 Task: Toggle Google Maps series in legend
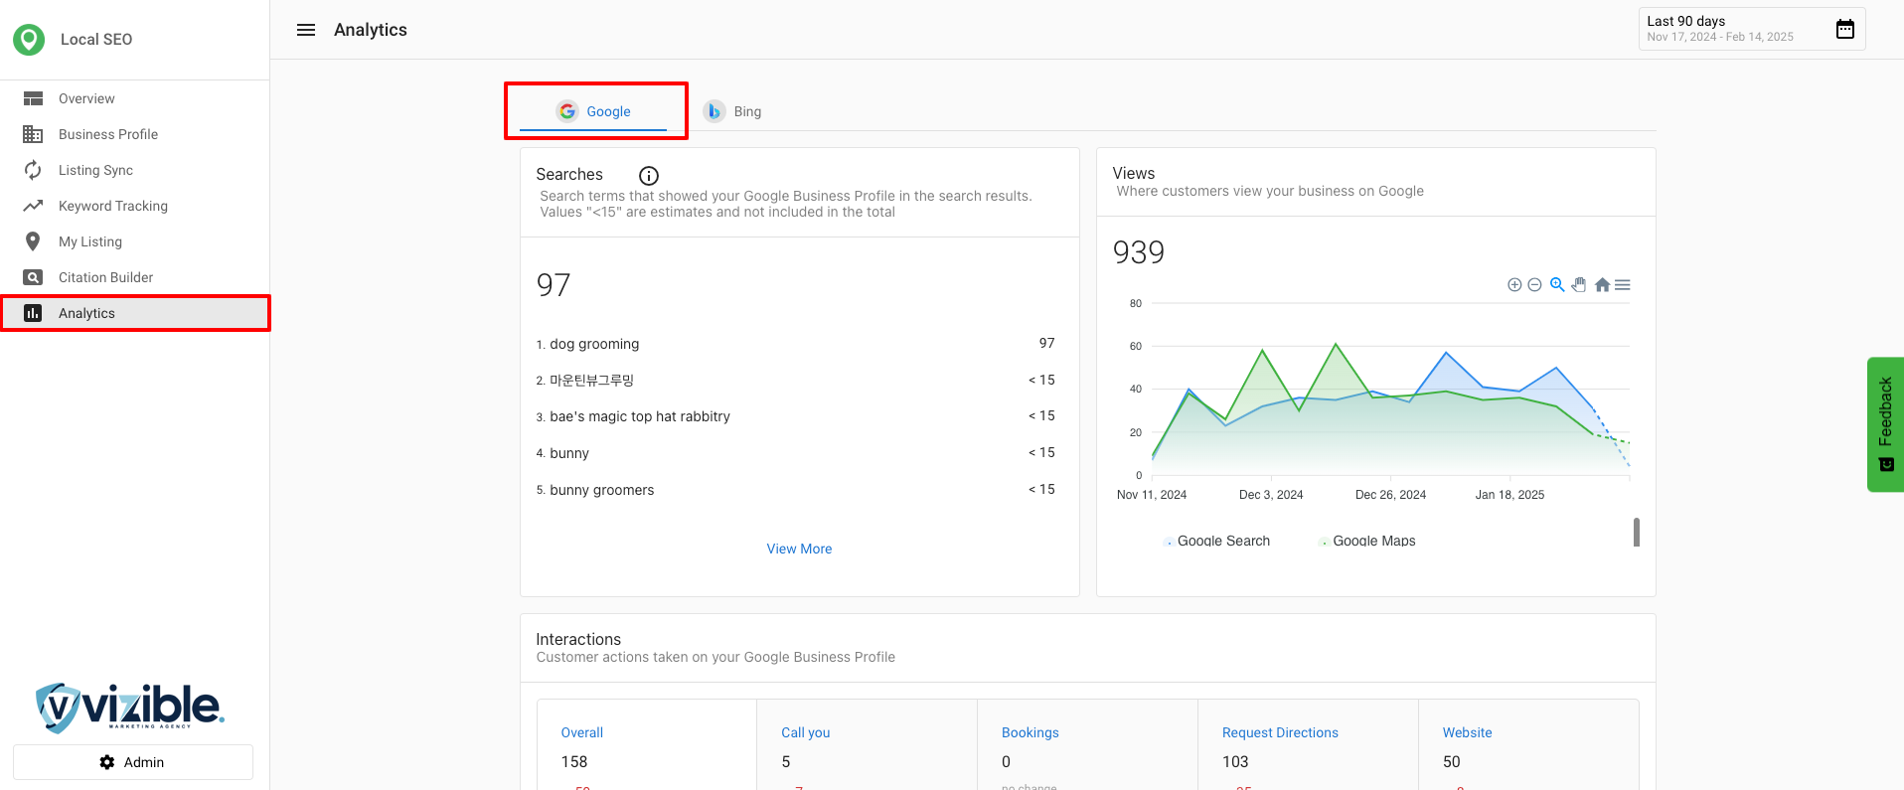tap(1373, 541)
